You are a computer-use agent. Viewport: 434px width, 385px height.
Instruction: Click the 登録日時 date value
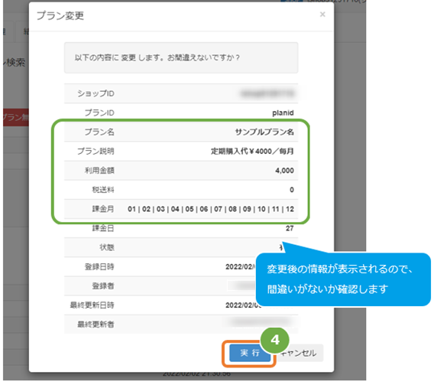(240, 267)
